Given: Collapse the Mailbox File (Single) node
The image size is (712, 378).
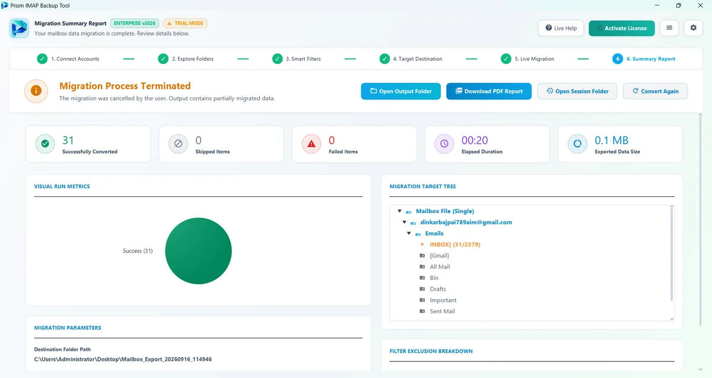Looking at the screenshot, I should [400, 211].
